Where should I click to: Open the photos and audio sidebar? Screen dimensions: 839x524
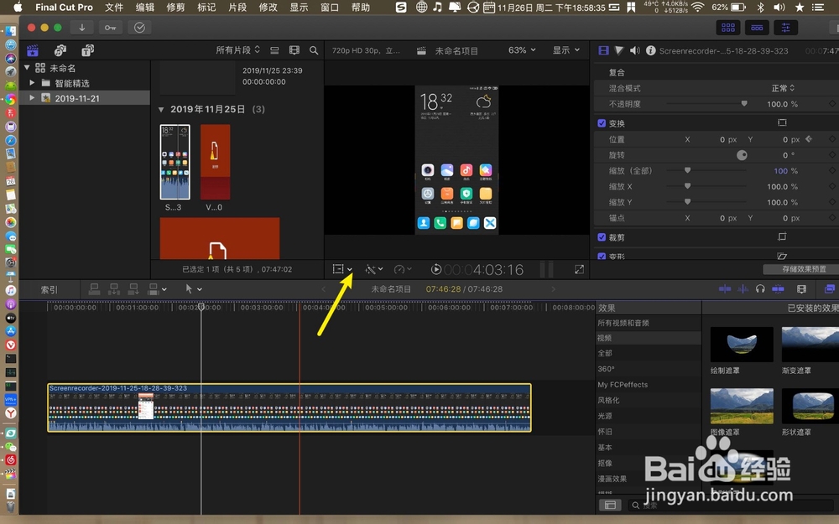[x=60, y=50]
